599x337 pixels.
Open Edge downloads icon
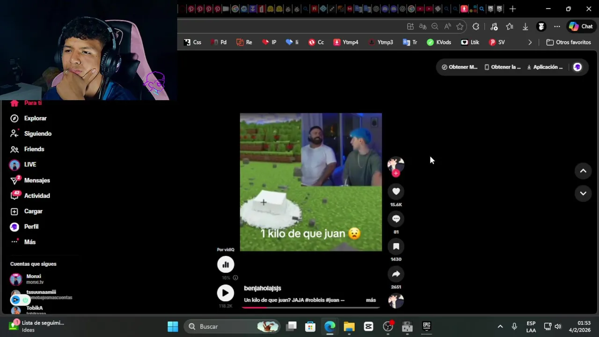pos(526,27)
